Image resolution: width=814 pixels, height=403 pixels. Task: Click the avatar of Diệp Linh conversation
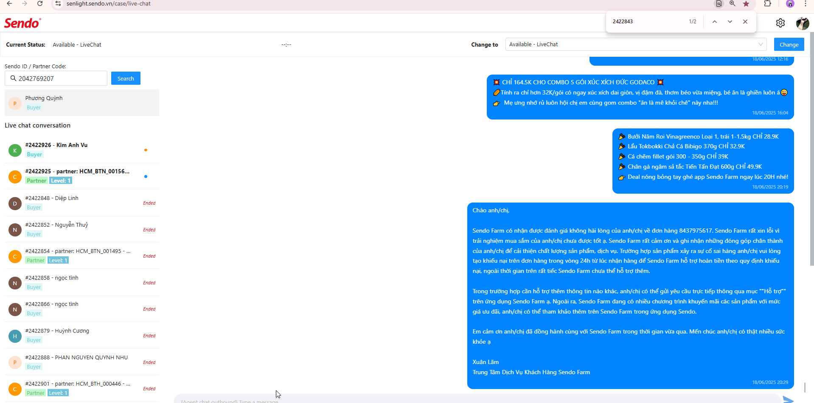pos(15,204)
